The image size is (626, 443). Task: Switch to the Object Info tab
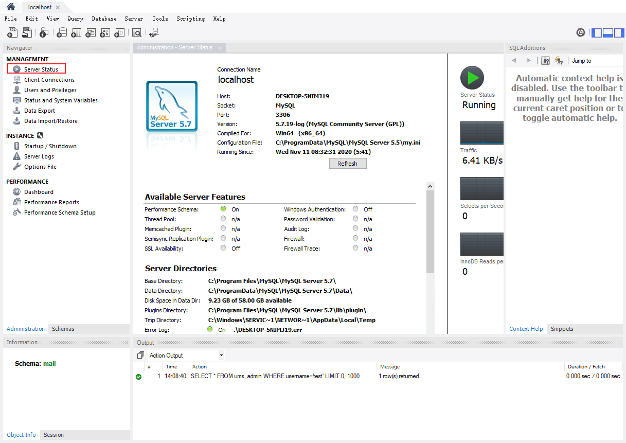(22, 435)
